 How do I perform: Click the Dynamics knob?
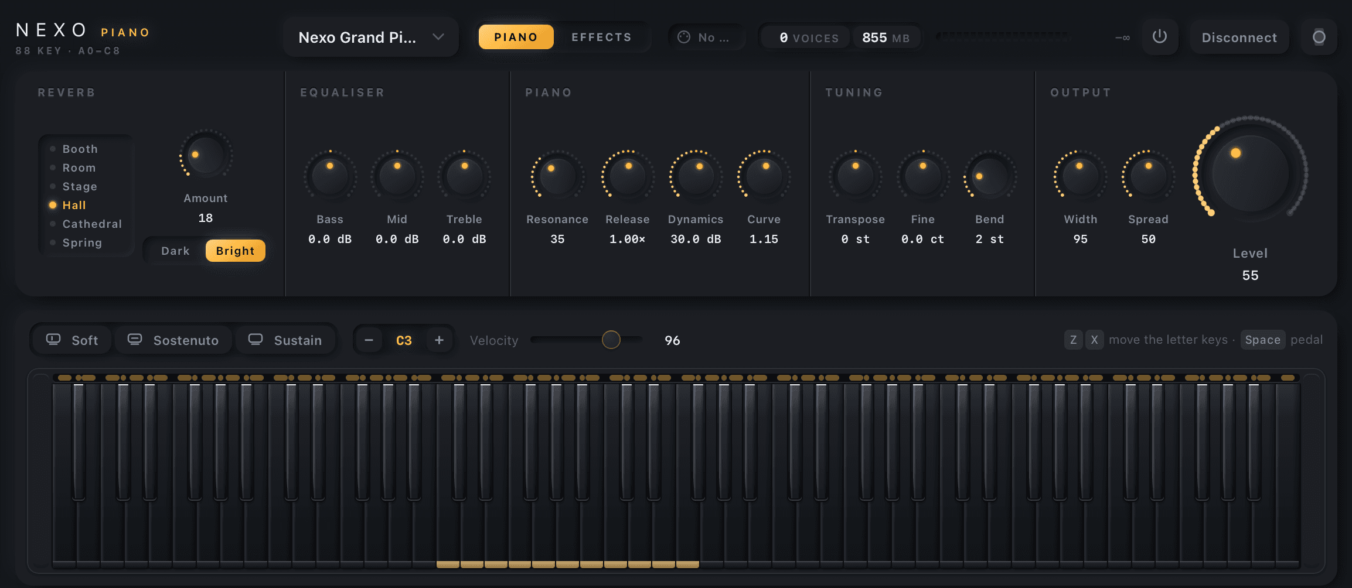pos(696,176)
